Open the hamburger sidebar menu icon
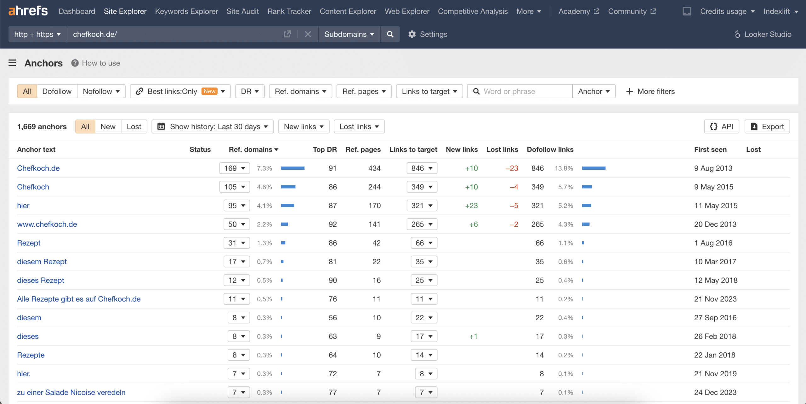This screenshot has width=806, height=404. point(12,63)
